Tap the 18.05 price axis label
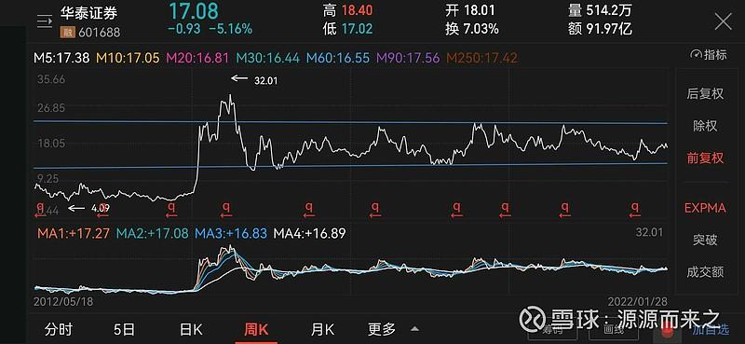The height and width of the screenshot is (344, 745). (51, 144)
